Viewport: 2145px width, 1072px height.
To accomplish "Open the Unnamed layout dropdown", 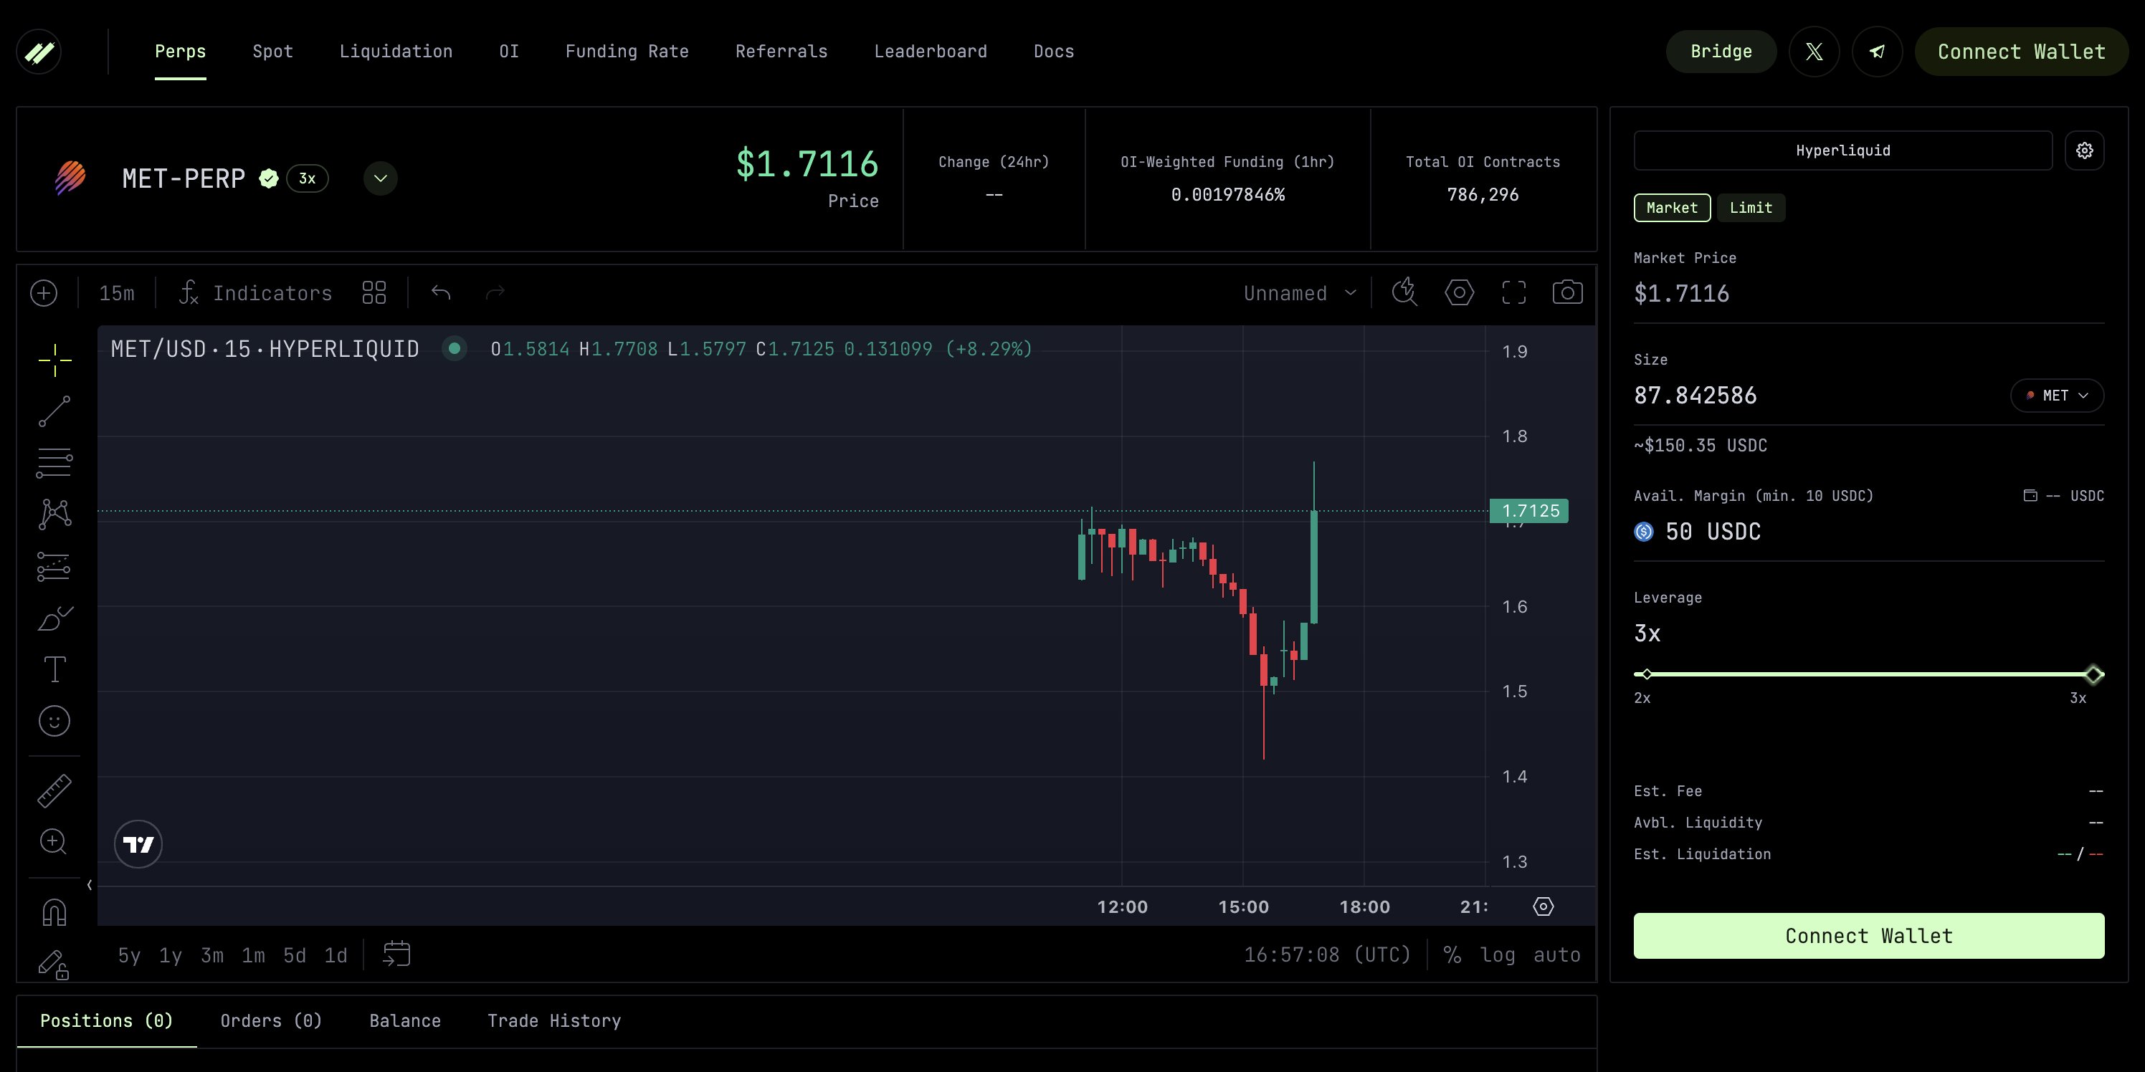I will click(x=1299, y=292).
